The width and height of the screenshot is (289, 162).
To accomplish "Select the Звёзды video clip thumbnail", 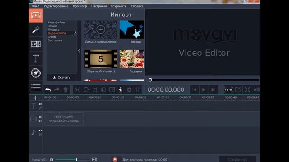I will click(131, 30).
